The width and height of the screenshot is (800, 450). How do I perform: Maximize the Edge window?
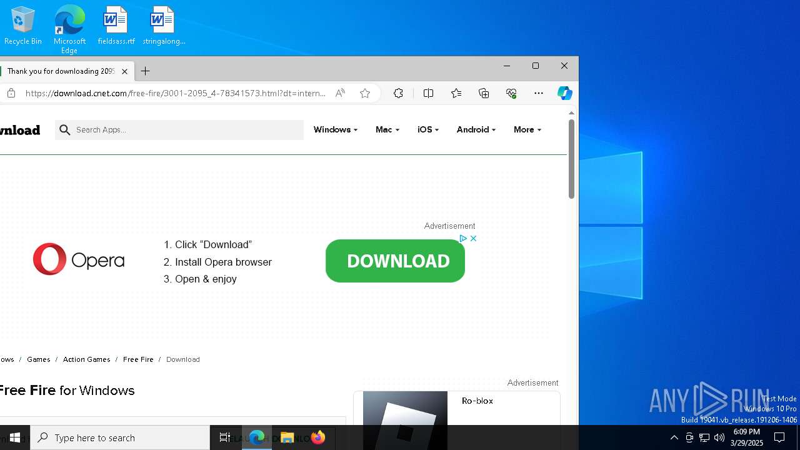coord(536,66)
